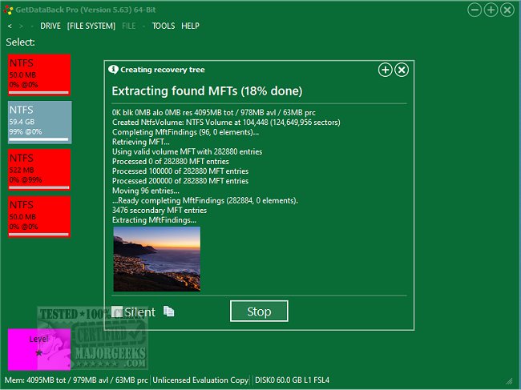Screen dimensions: 521x390
Task: Click log line 'Retrieving MFT...'
Action: pos(141,142)
